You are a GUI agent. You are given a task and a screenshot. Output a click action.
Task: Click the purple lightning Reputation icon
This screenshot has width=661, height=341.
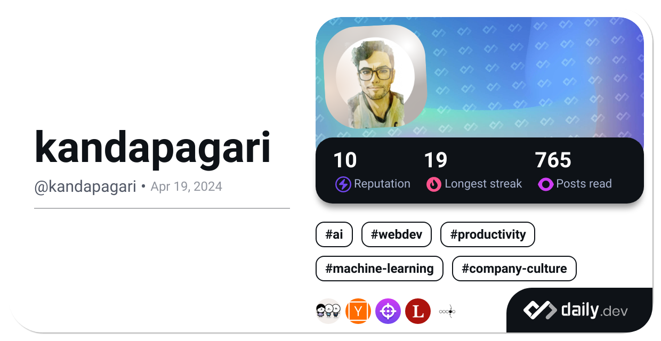tap(343, 184)
